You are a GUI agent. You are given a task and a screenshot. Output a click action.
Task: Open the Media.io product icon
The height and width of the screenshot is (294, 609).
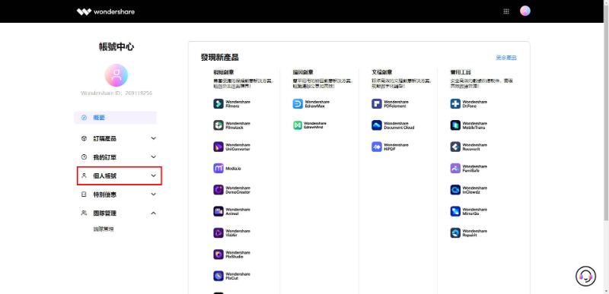(218, 168)
